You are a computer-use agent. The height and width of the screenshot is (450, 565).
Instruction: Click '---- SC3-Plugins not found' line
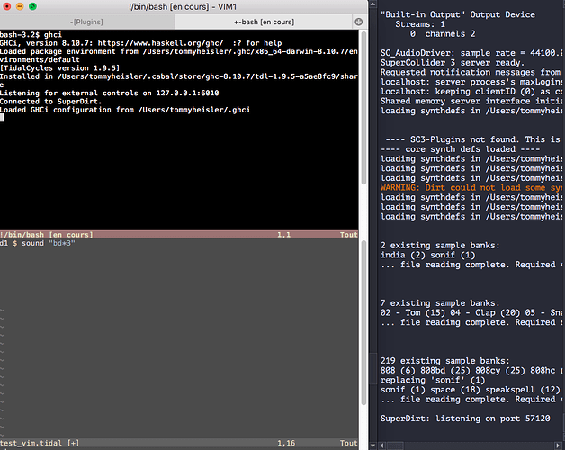(473, 139)
